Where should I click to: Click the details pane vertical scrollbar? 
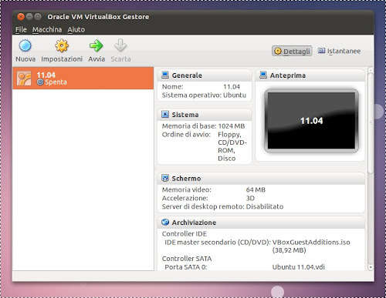(x=371, y=123)
